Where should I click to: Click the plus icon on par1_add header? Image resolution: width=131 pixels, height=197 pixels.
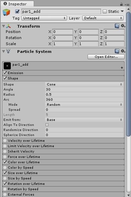click(122, 68)
